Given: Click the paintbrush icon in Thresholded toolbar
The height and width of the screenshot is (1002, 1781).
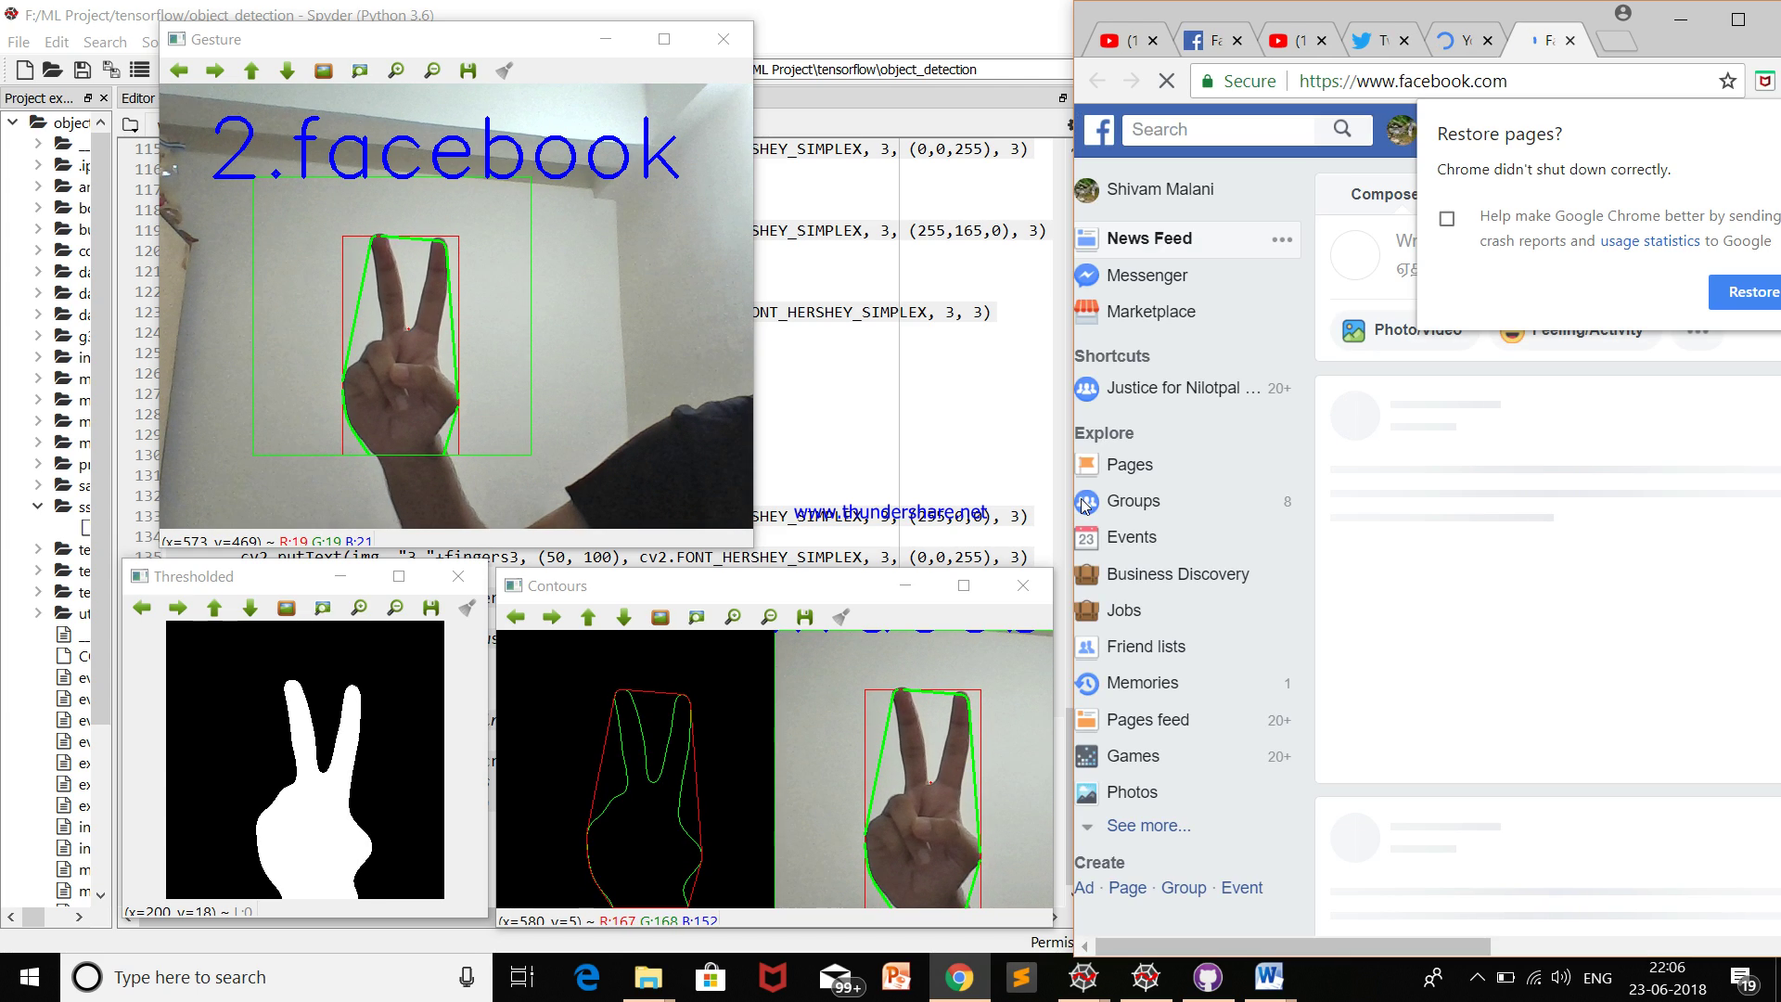Looking at the screenshot, I should [x=468, y=608].
